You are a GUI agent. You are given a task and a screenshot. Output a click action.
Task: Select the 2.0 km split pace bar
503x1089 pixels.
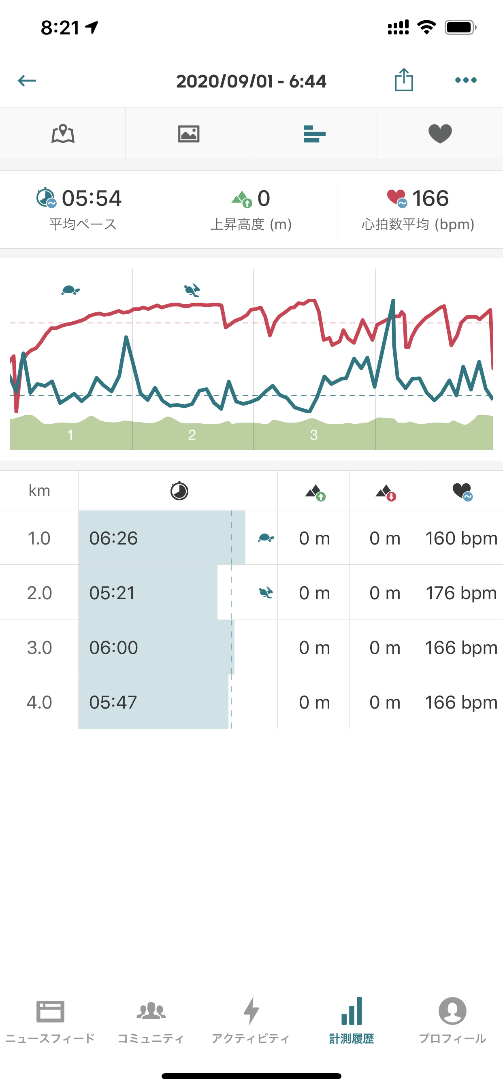tap(148, 593)
